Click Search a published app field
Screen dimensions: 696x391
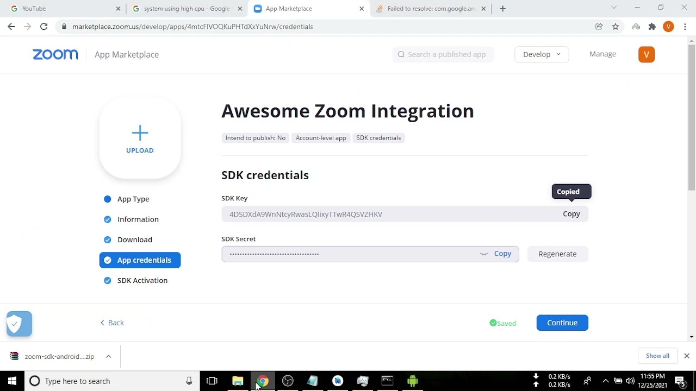(443, 54)
